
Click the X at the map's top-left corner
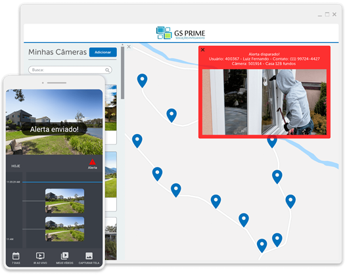(129, 47)
